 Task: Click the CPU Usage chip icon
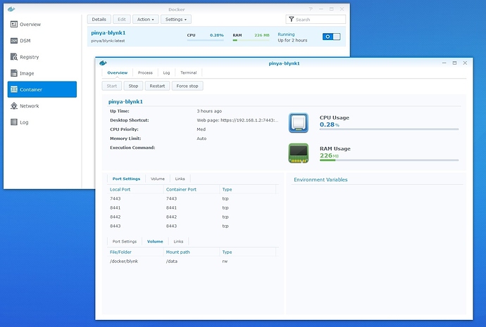click(299, 123)
